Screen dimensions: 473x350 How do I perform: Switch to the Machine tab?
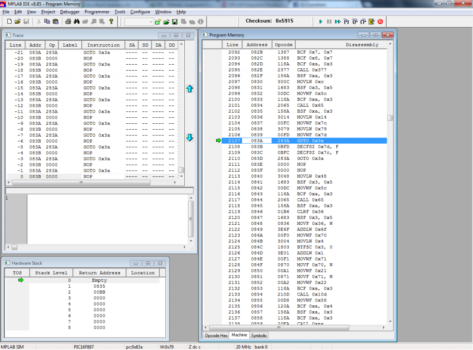pyautogui.click(x=239, y=335)
